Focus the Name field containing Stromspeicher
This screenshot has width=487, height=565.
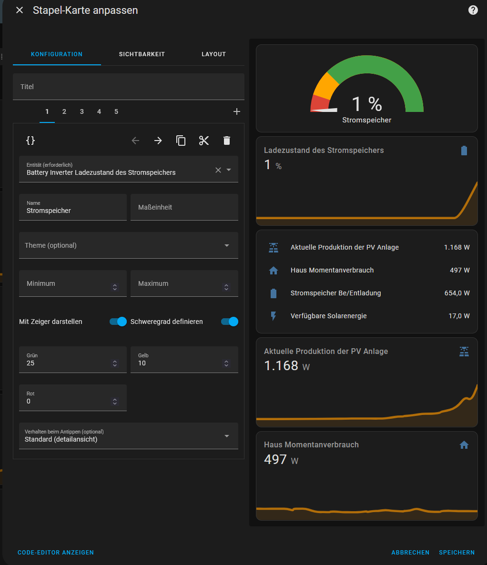point(73,207)
